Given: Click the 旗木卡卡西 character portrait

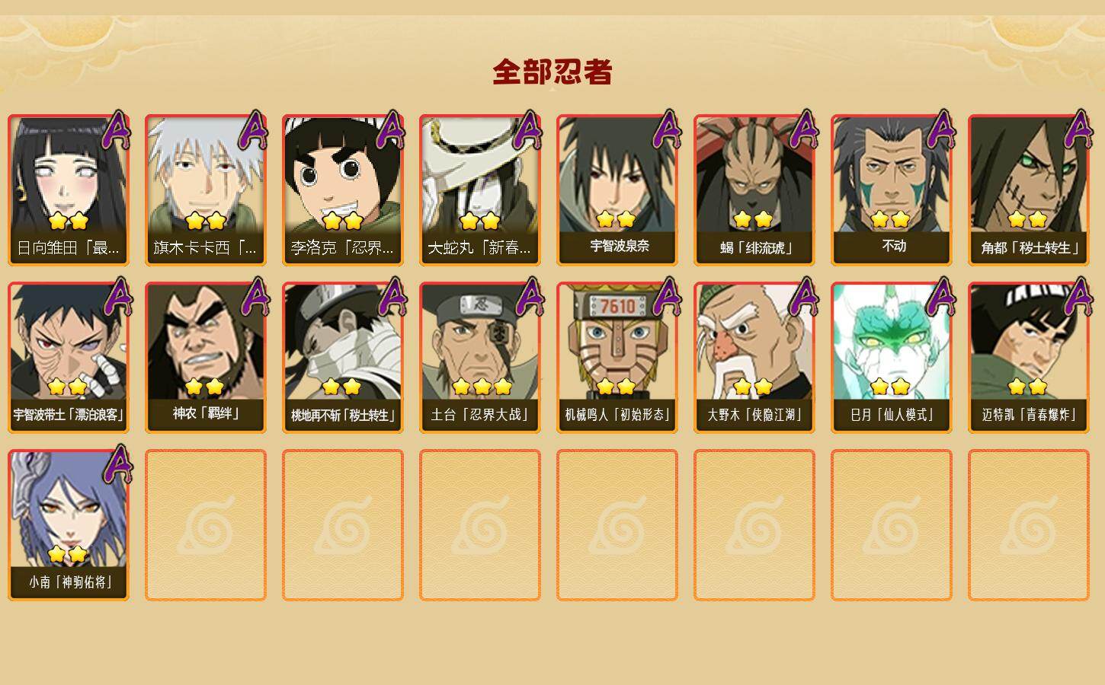Looking at the screenshot, I should [x=206, y=190].
